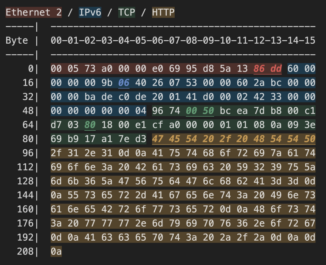Click byte e0 in row 0
326x265 pixels.
157,69
